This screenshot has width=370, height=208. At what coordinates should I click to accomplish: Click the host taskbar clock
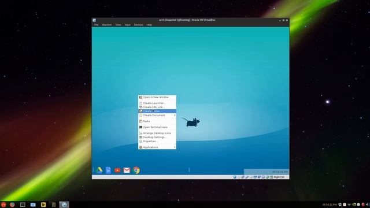(330, 205)
